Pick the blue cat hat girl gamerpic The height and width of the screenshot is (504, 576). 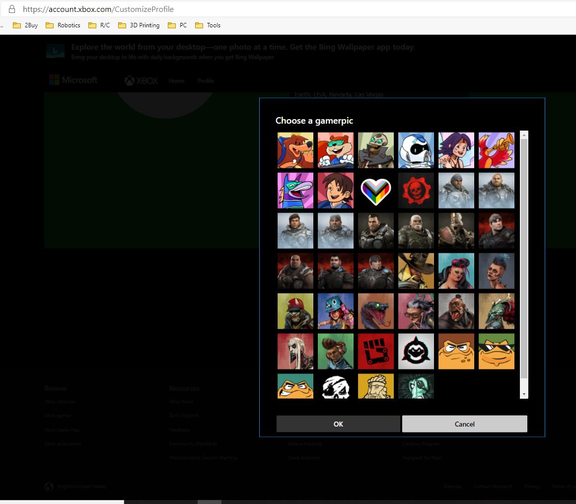coord(335,311)
